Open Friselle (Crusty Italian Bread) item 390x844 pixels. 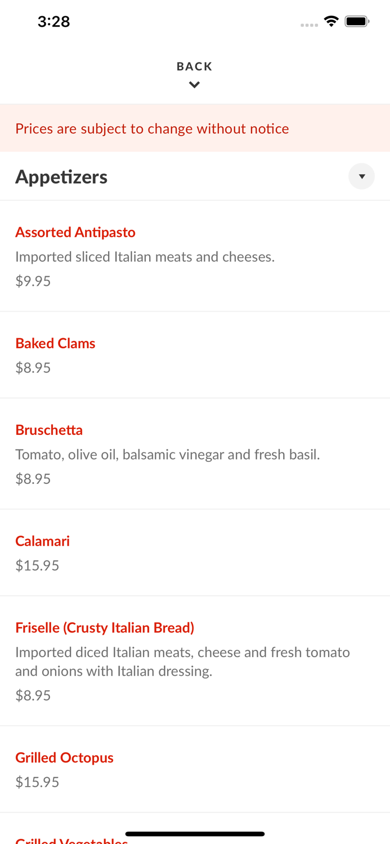coord(105,627)
